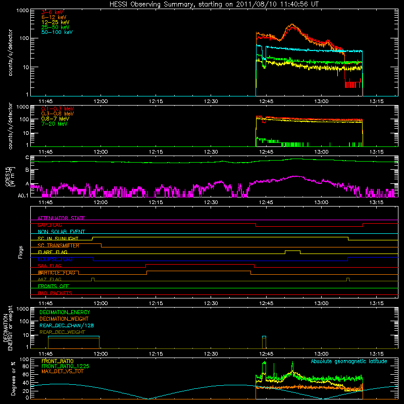Select the SC_IN_SUNLIGHT flag label
This screenshot has height=404, width=404.
tap(58, 238)
